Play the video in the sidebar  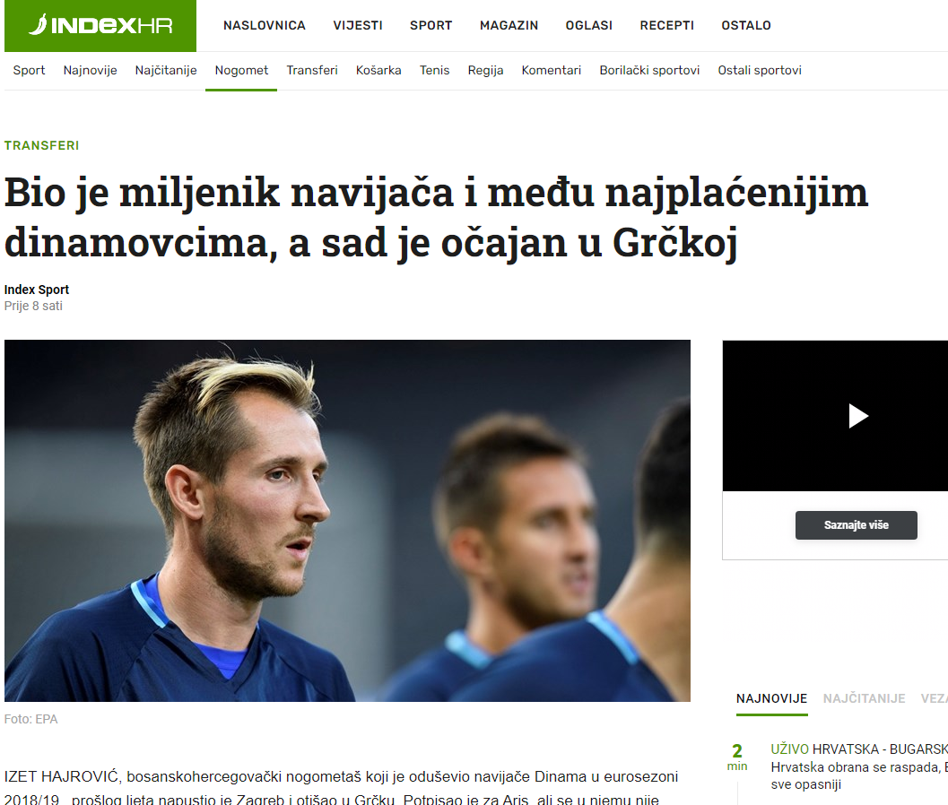click(x=858, y=416)
